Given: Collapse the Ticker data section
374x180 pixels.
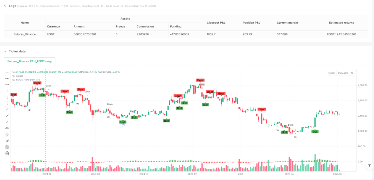Looking at the screenshot, I should [x=5, y=51].
